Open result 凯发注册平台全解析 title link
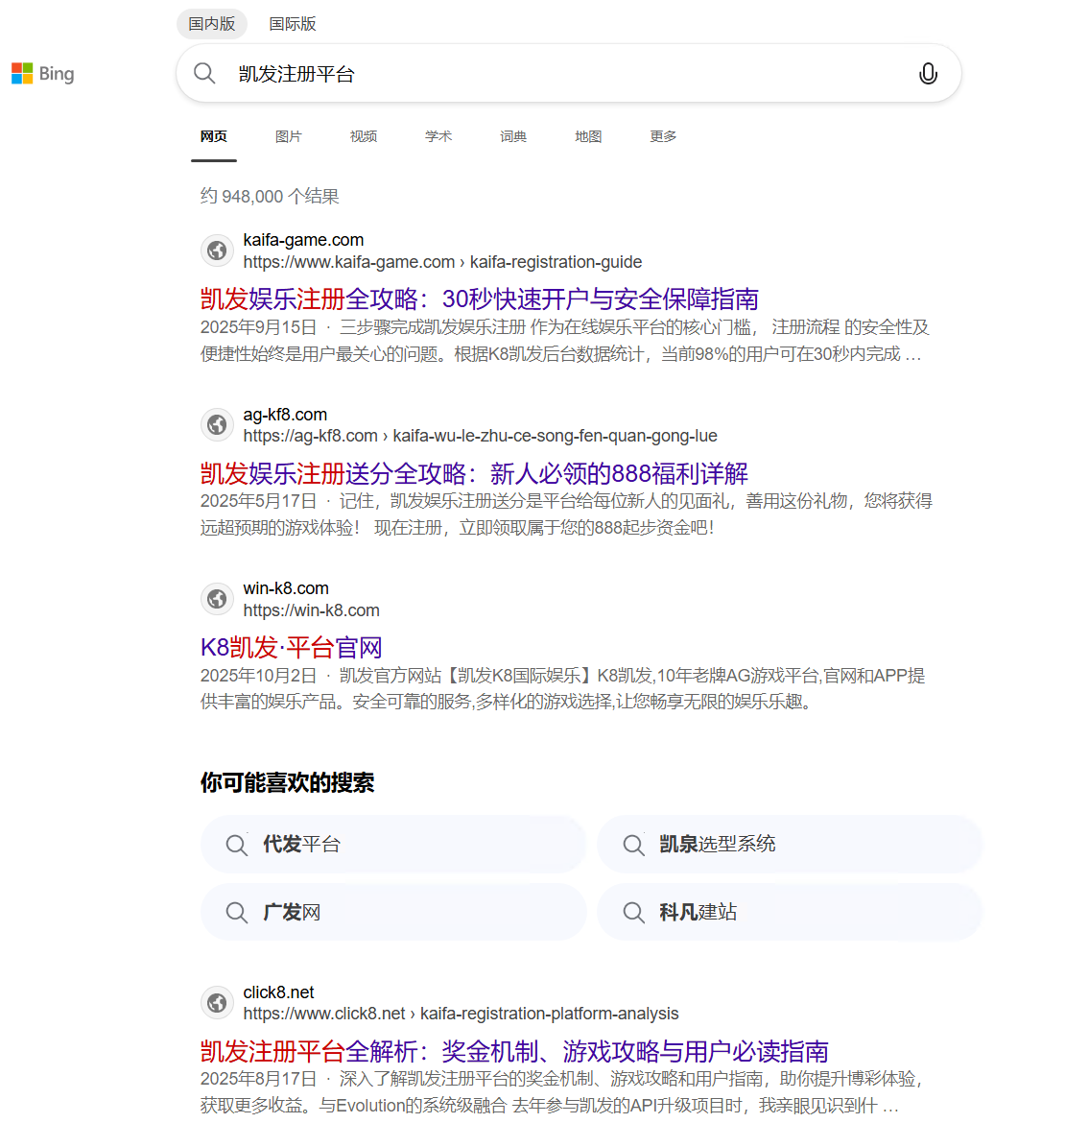Viewport: 1065px width, 1147px height. [514, 1052]
